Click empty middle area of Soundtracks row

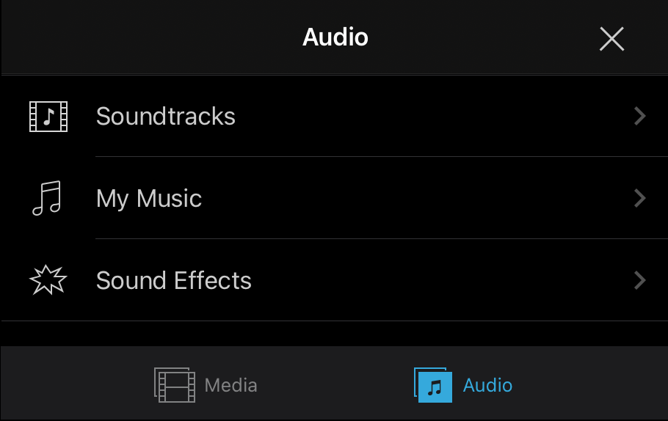[x=426, y=116]
